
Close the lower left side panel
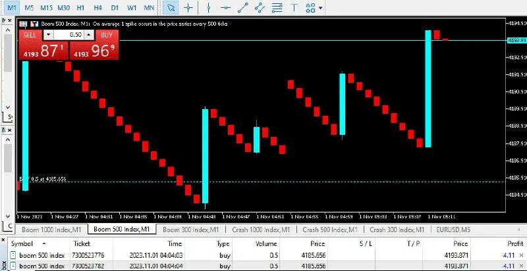(x=9, y=130)
